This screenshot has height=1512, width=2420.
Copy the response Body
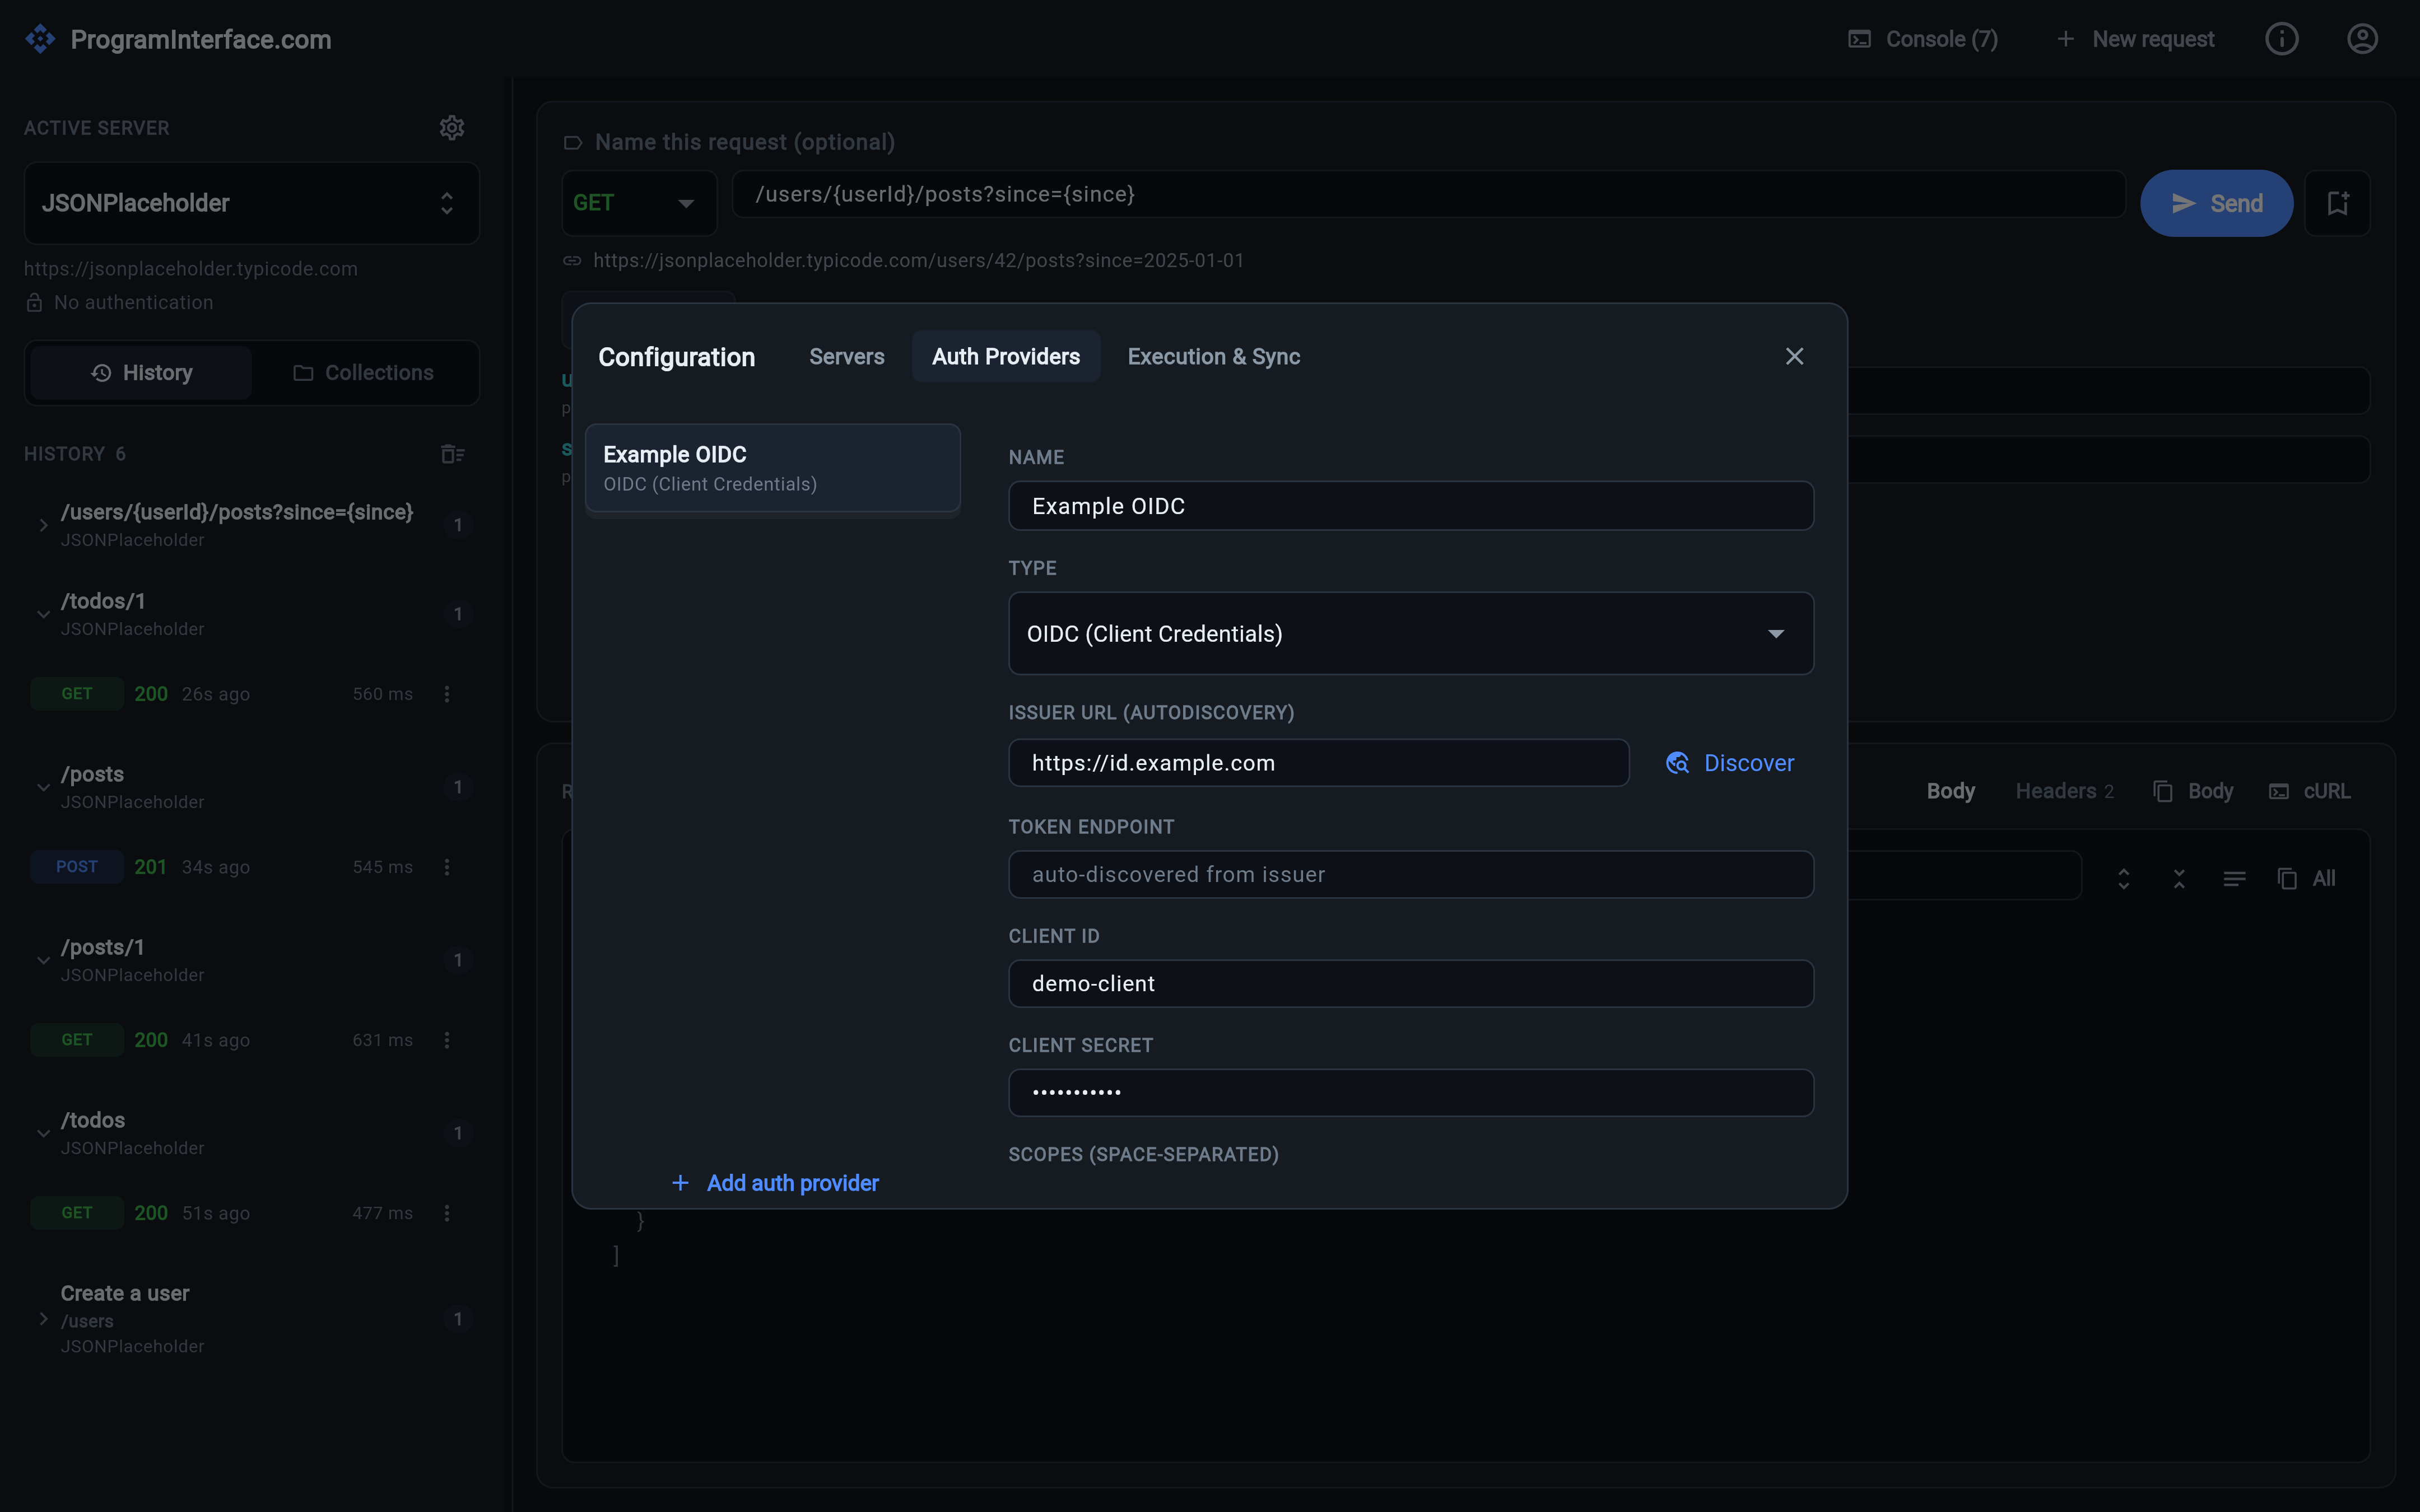pos(2193,791)
